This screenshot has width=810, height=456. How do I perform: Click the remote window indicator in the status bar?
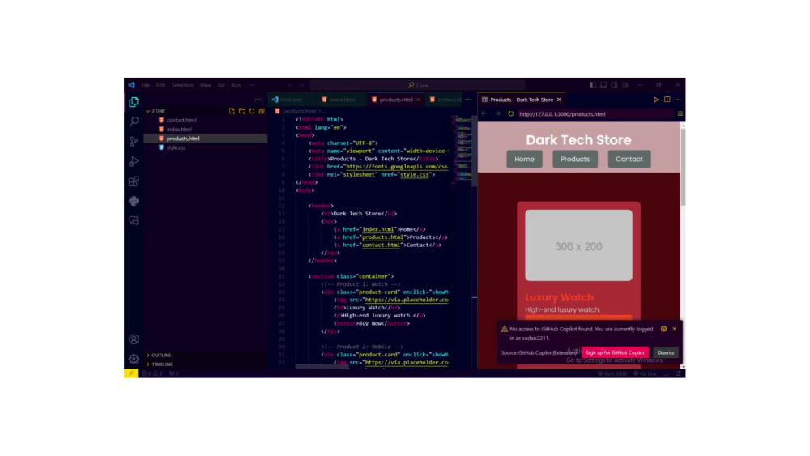(130, 373)
